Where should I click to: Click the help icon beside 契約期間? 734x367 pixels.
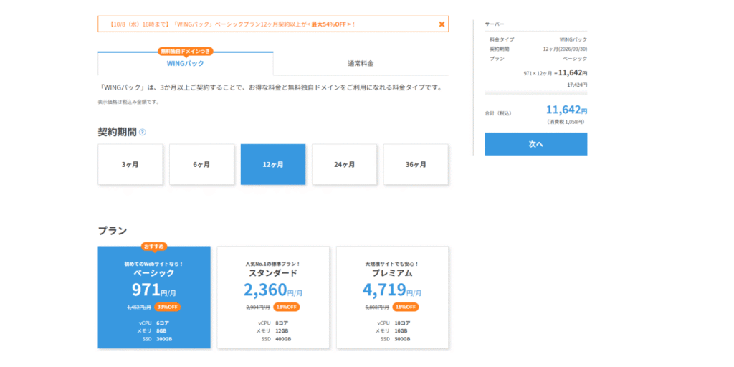click(x=143, y=132)
